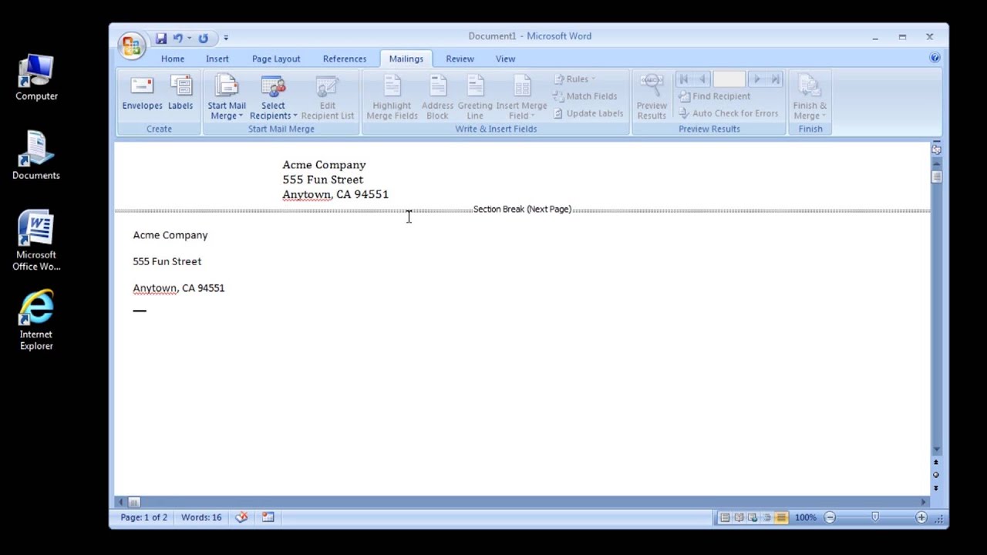
Task: Click the vertical scrollbar thumb
Action: click(936, 177)
